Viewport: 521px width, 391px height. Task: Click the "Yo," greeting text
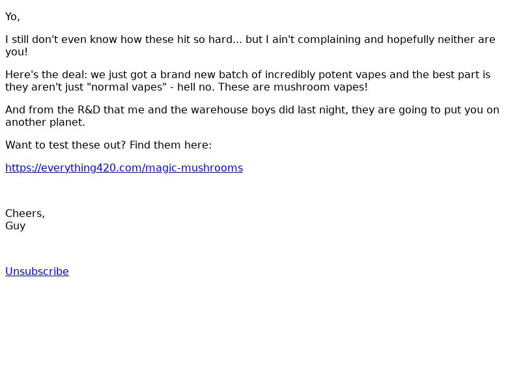(12, 17)
